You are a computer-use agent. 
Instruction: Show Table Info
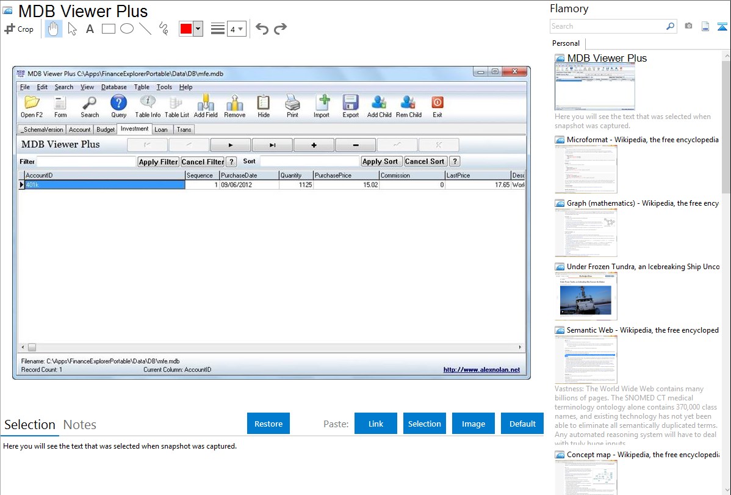pos(148,106)
